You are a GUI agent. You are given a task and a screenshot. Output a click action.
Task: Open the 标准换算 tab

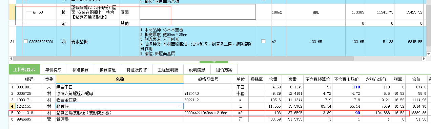(x=80, y=70)
